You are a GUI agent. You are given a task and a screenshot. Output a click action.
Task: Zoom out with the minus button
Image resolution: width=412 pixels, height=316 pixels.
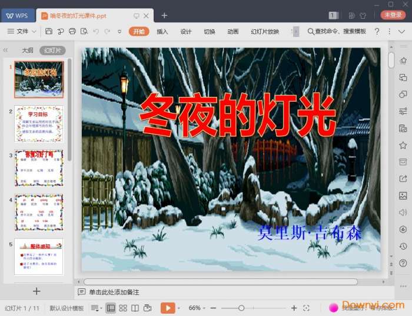click(x=213, y=308)
